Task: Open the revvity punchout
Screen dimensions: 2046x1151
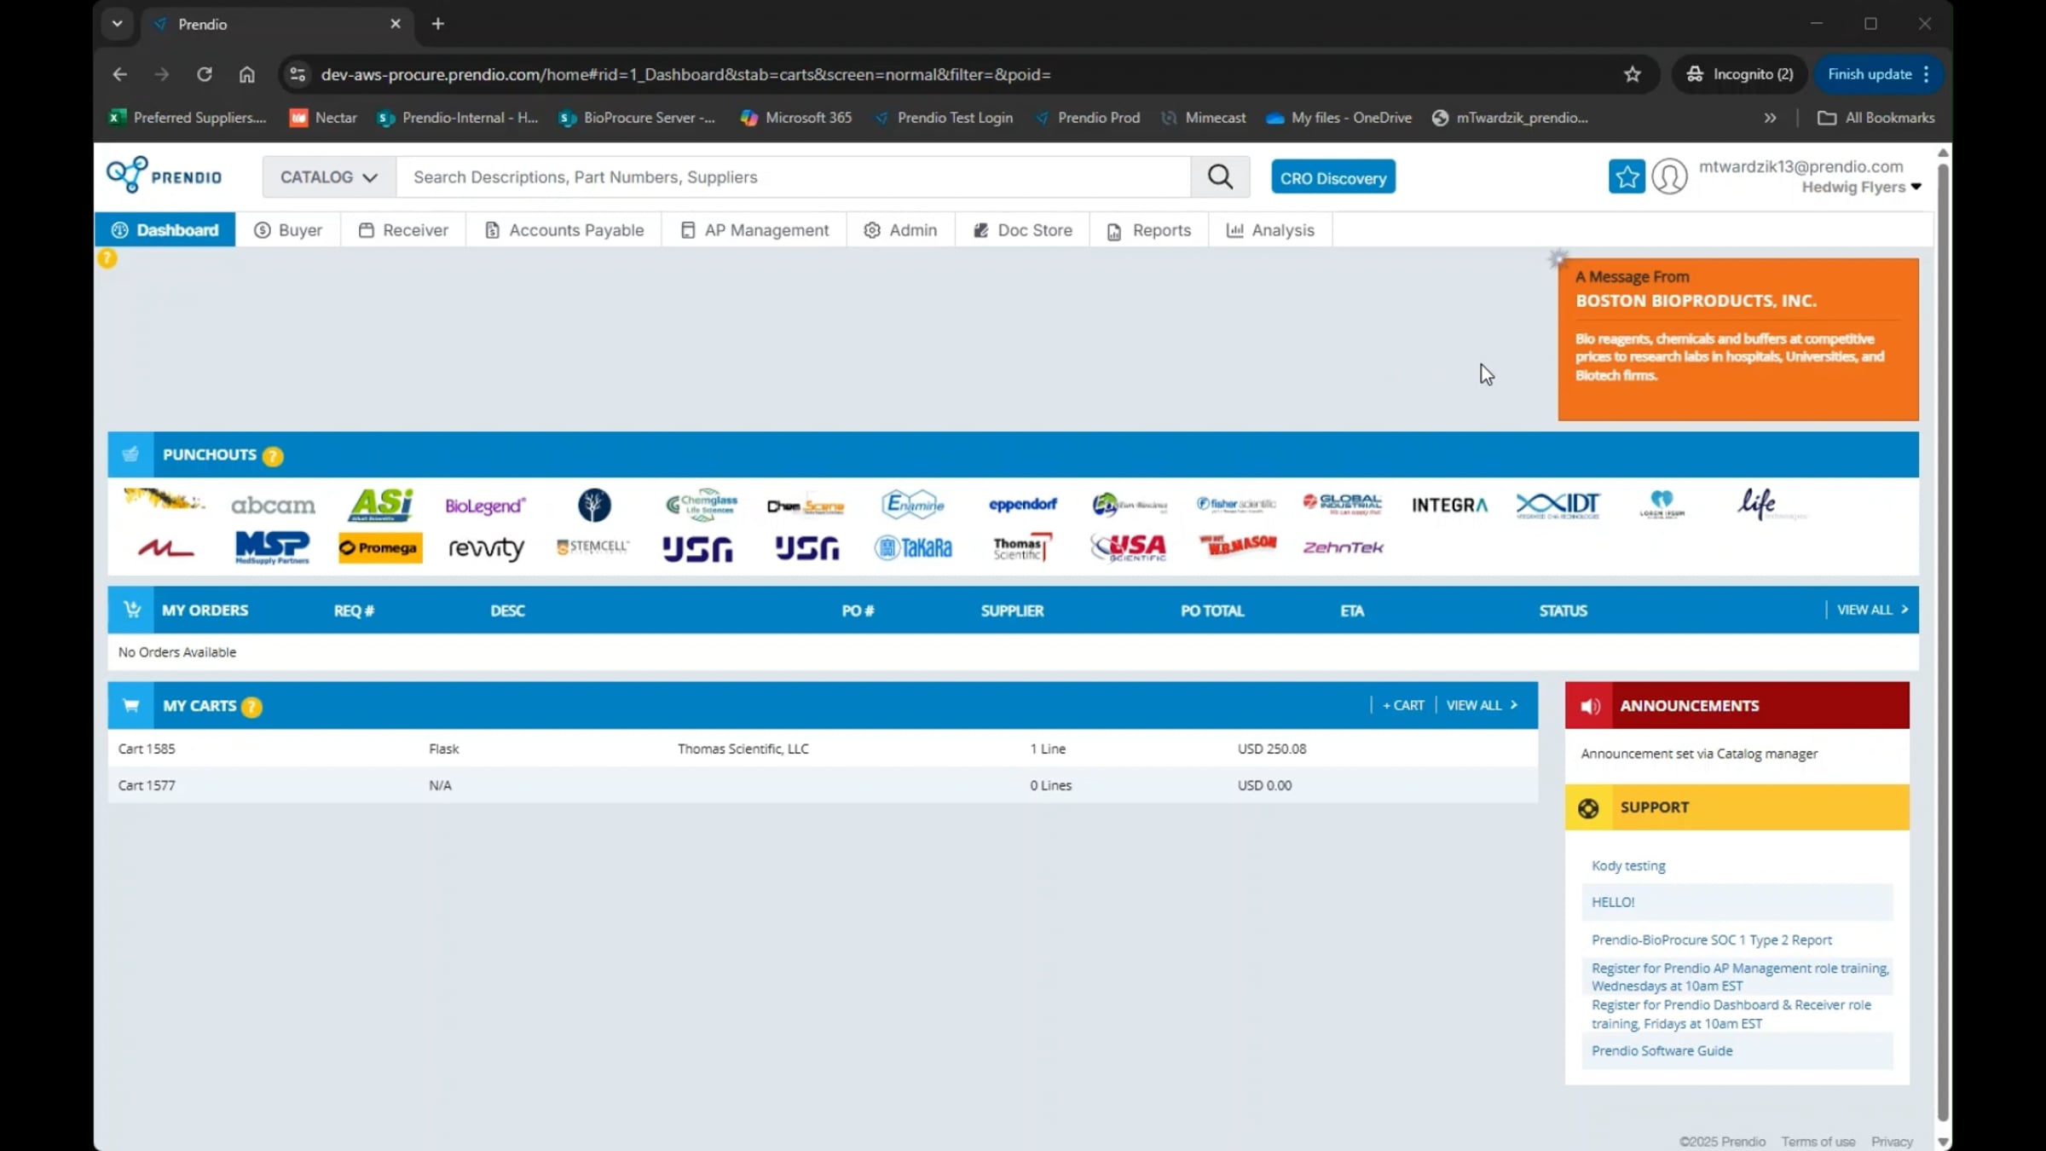Action: [x=486, y=548]
